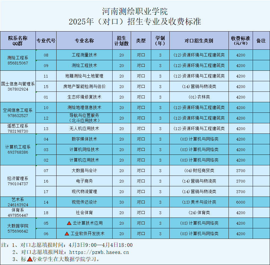Click the 备注 column header
Image resolution: width=270 pixels, height=265 pixels.
[261, 41]
